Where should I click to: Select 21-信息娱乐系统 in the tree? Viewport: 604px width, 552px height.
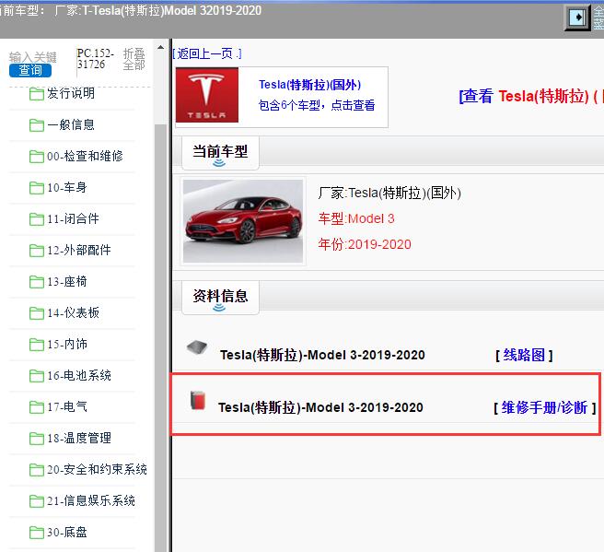91,500
